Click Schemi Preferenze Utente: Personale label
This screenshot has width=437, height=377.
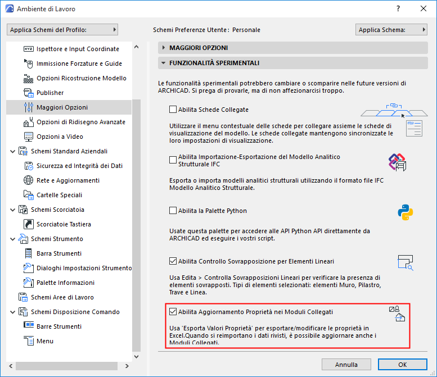point(206,30)
